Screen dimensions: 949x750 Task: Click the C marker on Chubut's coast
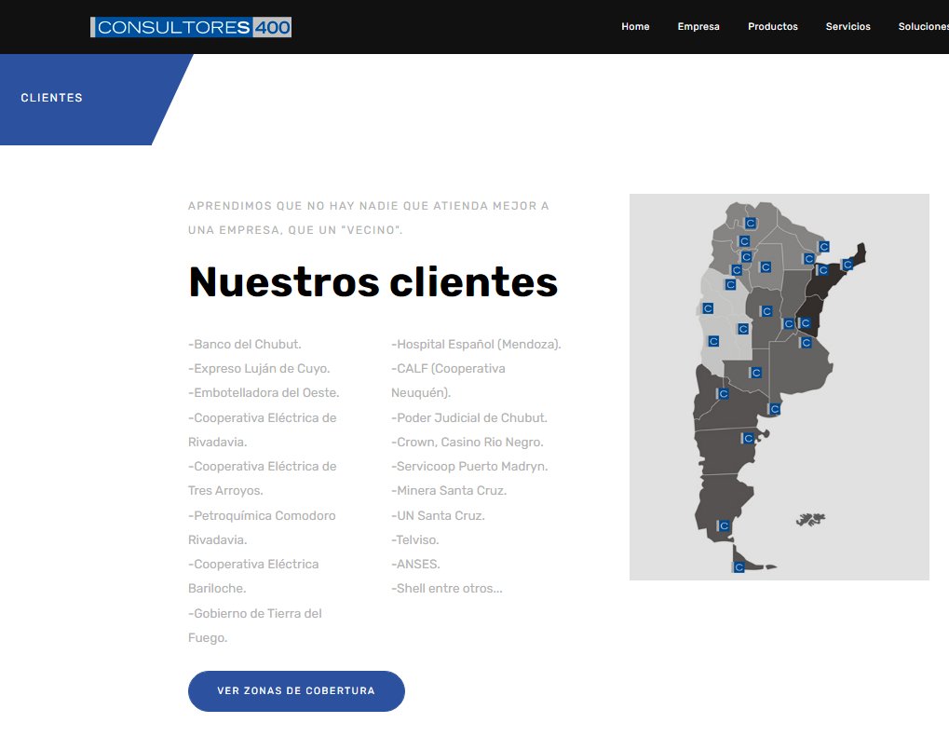click(x=749, y=438)
